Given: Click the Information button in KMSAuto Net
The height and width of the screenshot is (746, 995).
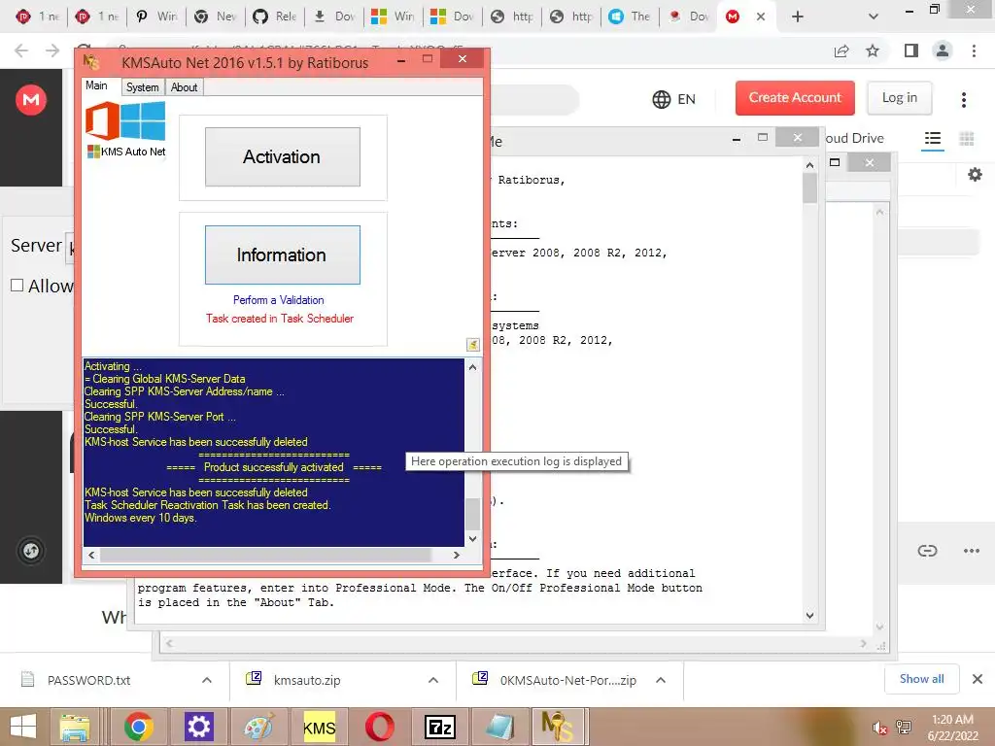Looking at the screenshot, I should [x=283, y=255].
